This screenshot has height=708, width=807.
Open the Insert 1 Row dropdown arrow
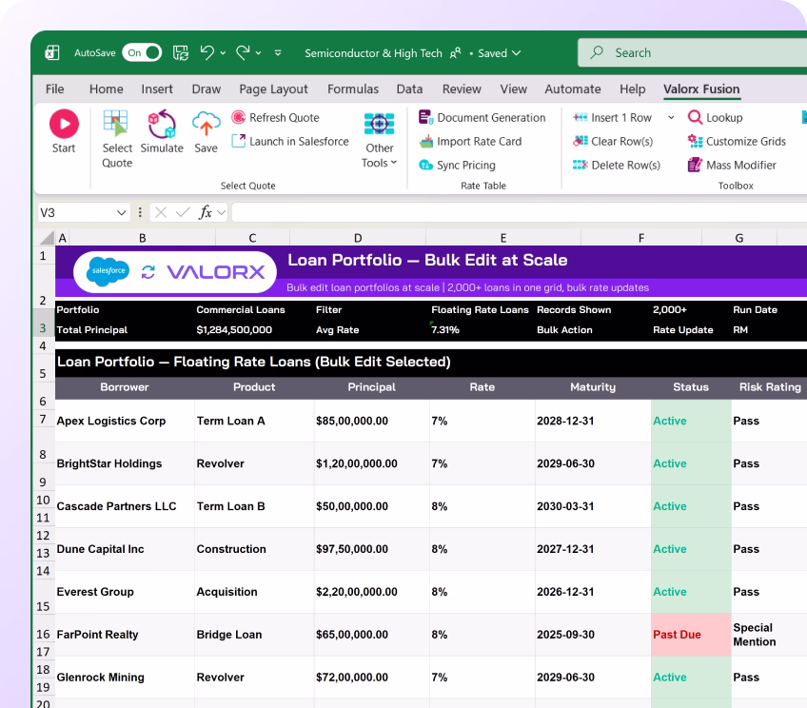coord(671,118)
